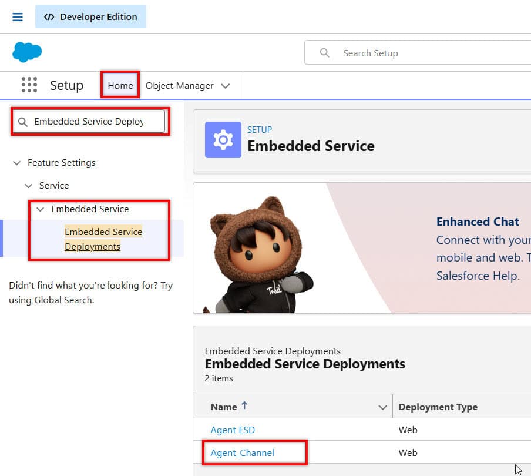Open the Agent ESD deployment
This screenshot has height=476, width=531.
(233, 430)
